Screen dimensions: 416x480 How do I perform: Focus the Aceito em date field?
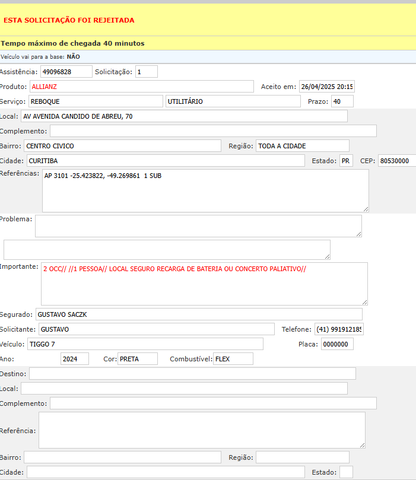pos(326,87)
